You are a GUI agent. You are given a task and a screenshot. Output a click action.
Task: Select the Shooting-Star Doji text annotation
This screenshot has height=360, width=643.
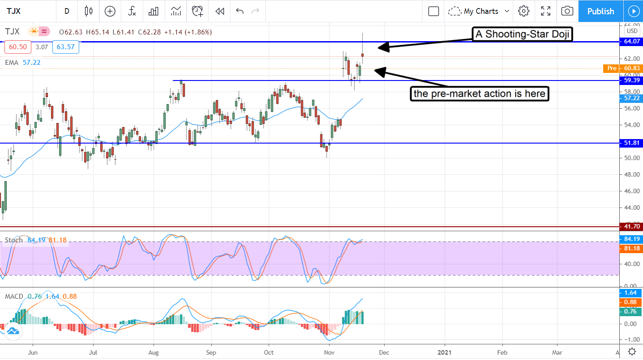coord(523,34)
